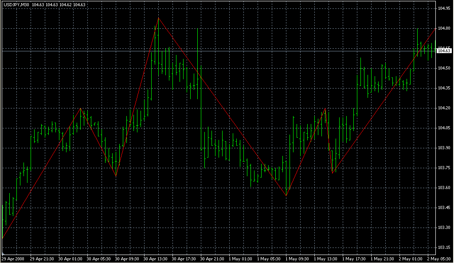Select the highlighted 104.63 current price tag
Viewport: 454px width, 263px height.
[444, 51]
